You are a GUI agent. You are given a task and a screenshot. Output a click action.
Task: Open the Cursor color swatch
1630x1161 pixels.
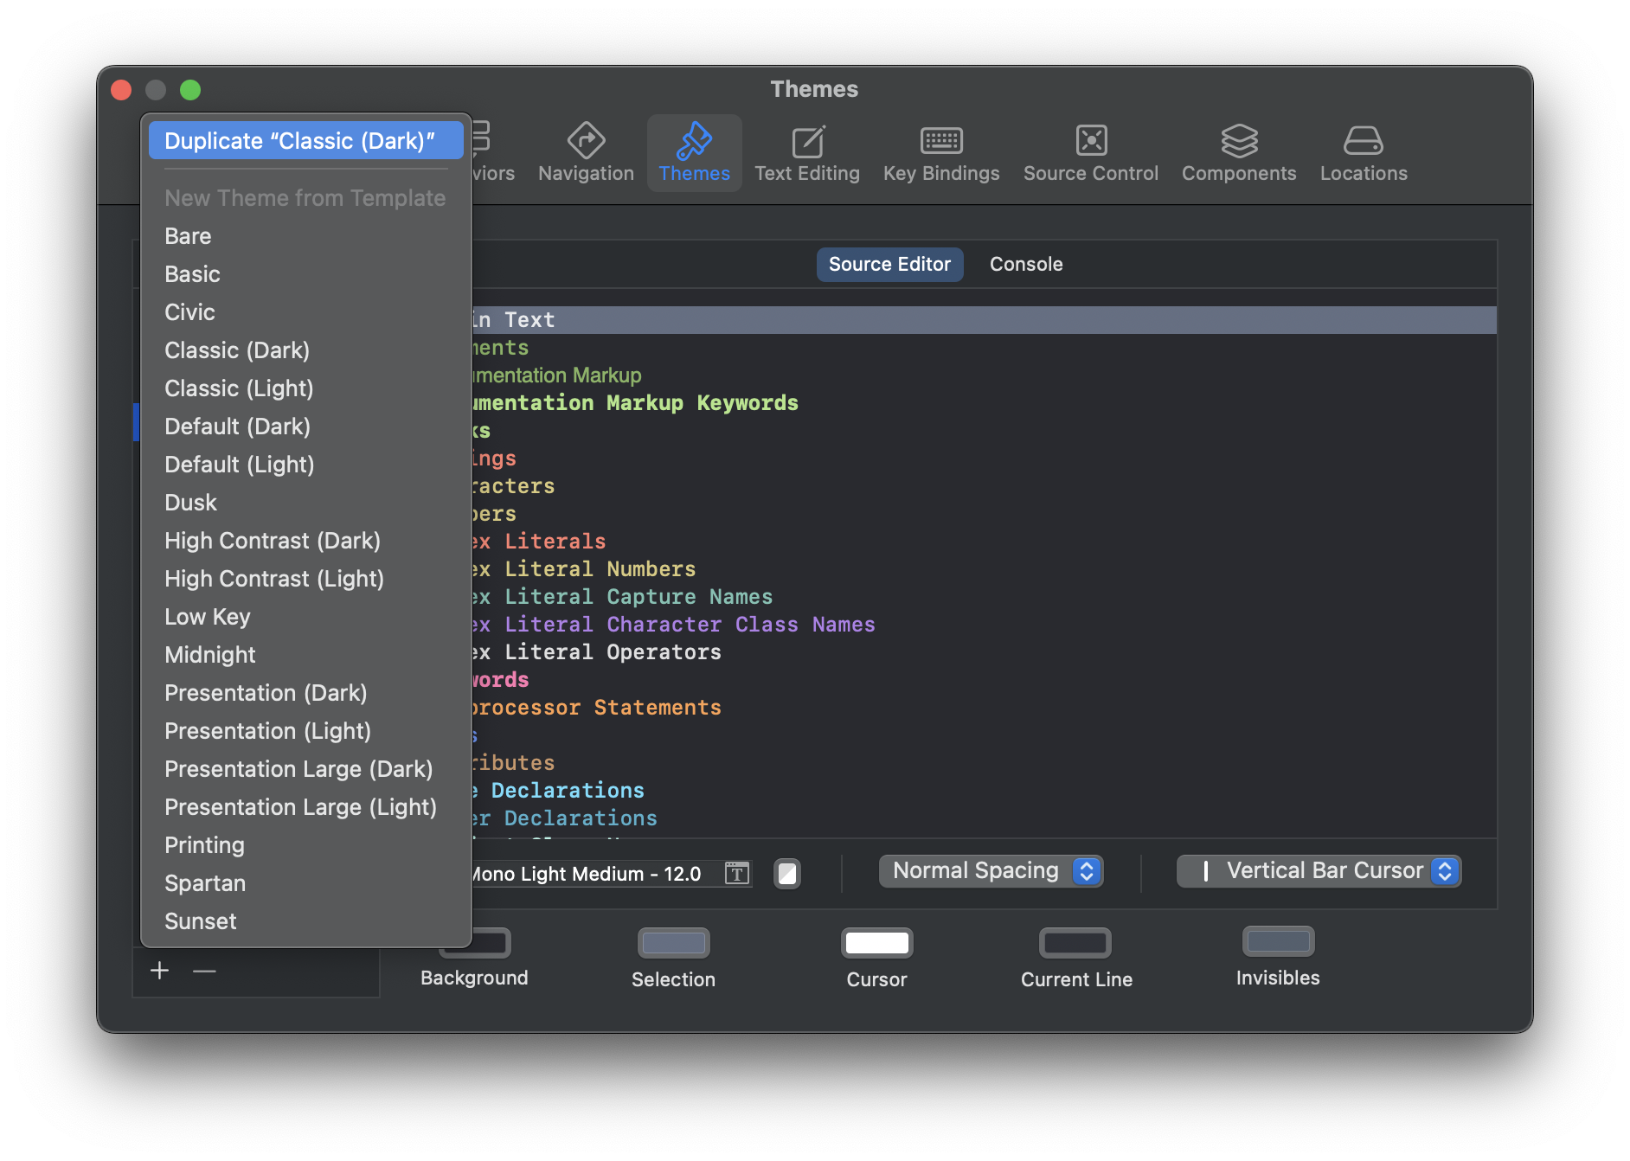pos(876,943)
